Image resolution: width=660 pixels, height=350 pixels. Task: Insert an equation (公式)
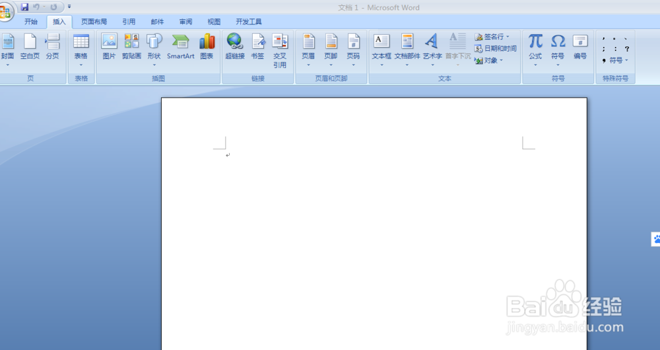535,50
